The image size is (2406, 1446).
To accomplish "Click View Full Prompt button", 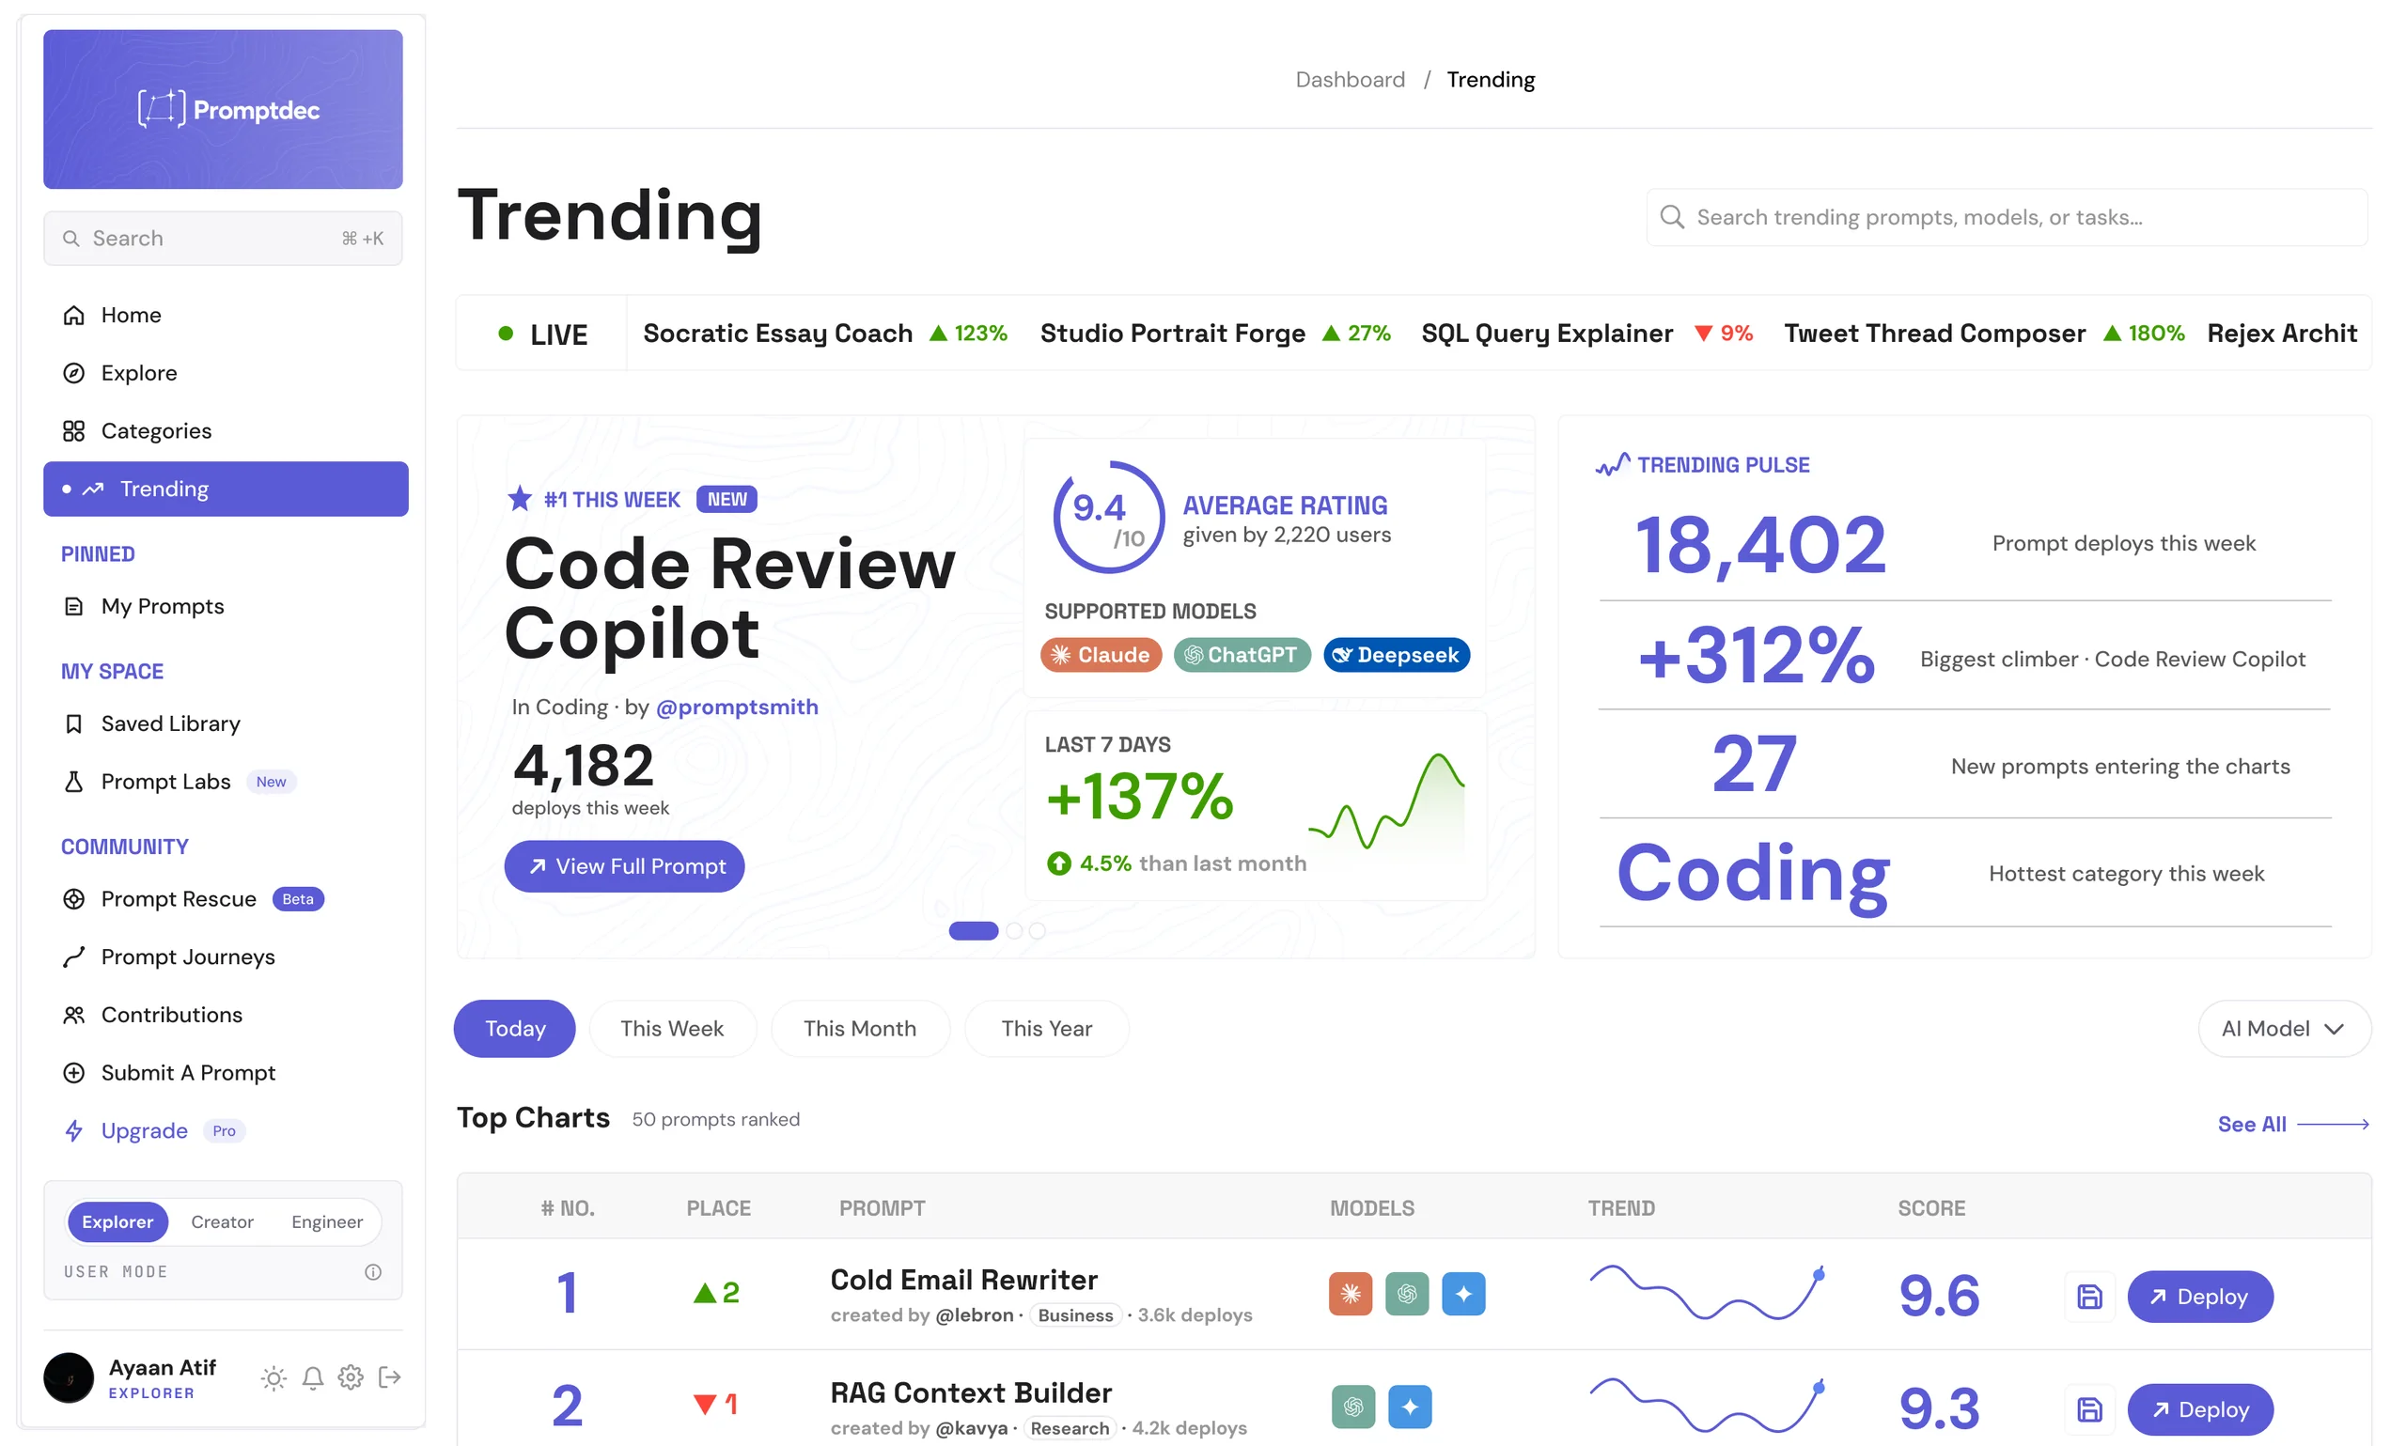I will point(624,866).
